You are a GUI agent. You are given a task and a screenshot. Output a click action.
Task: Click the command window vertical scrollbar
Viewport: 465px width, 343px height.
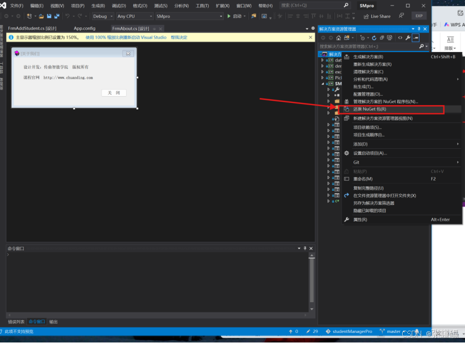312,282
